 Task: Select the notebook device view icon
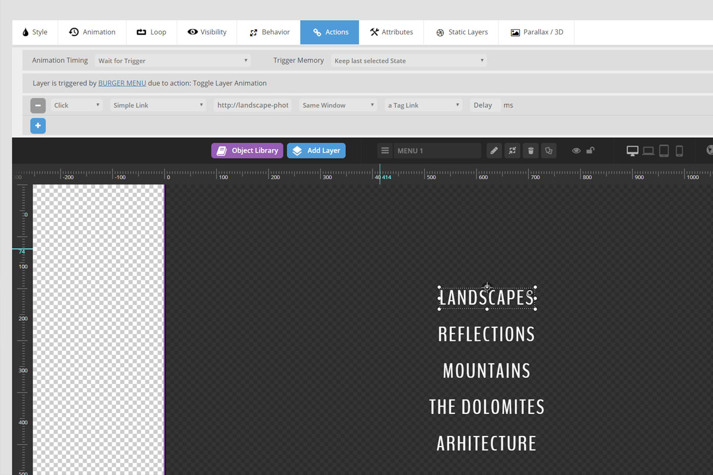pos(648,151)
